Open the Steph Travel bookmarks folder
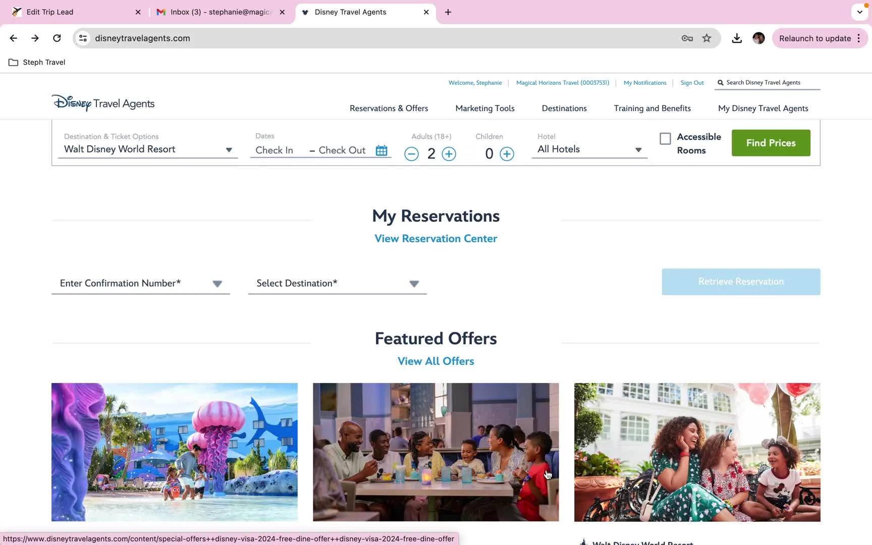This screenshot has width=872, height=545. pos(37,62)
